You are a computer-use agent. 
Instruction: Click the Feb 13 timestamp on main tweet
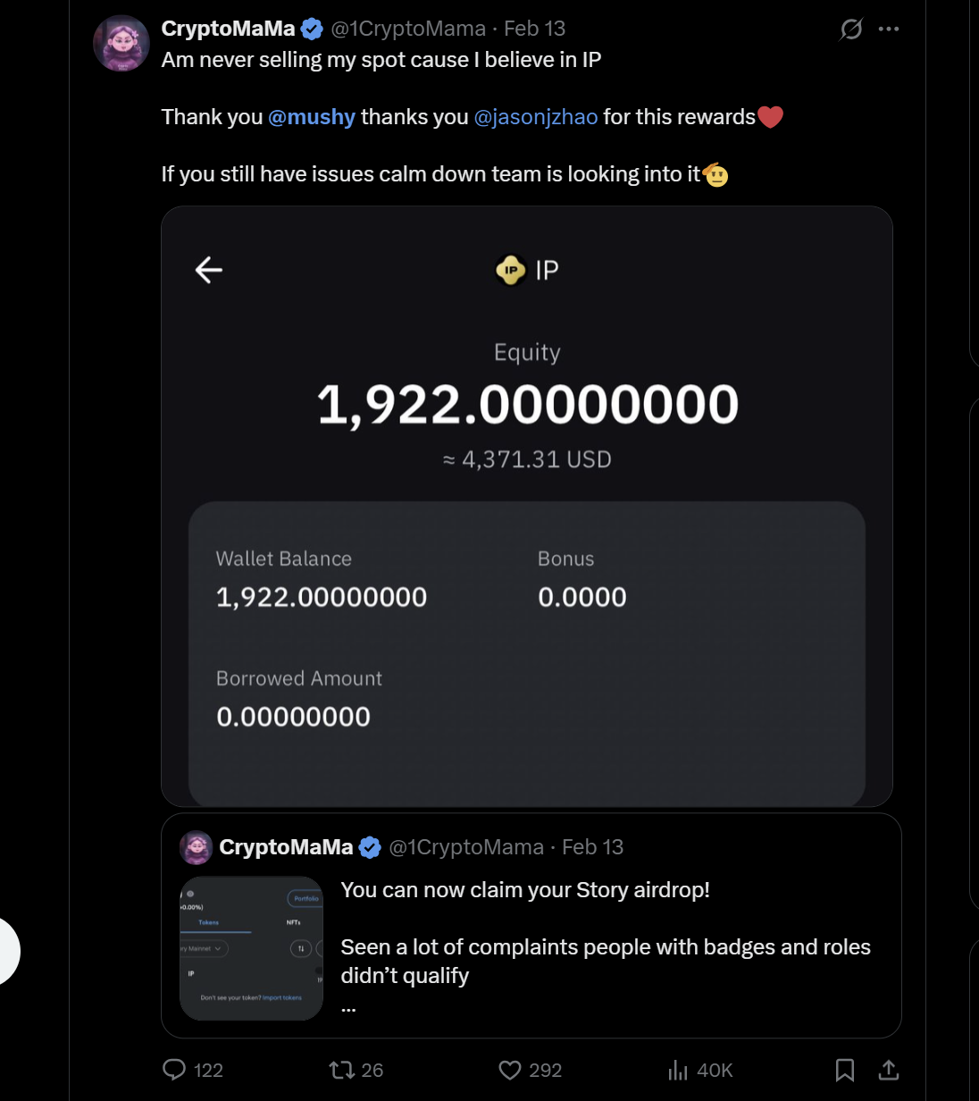[534, 29]
